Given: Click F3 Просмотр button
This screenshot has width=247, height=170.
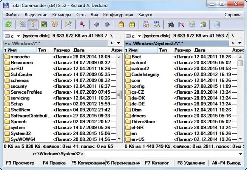Looking at the screenshot, I should 20,163.
